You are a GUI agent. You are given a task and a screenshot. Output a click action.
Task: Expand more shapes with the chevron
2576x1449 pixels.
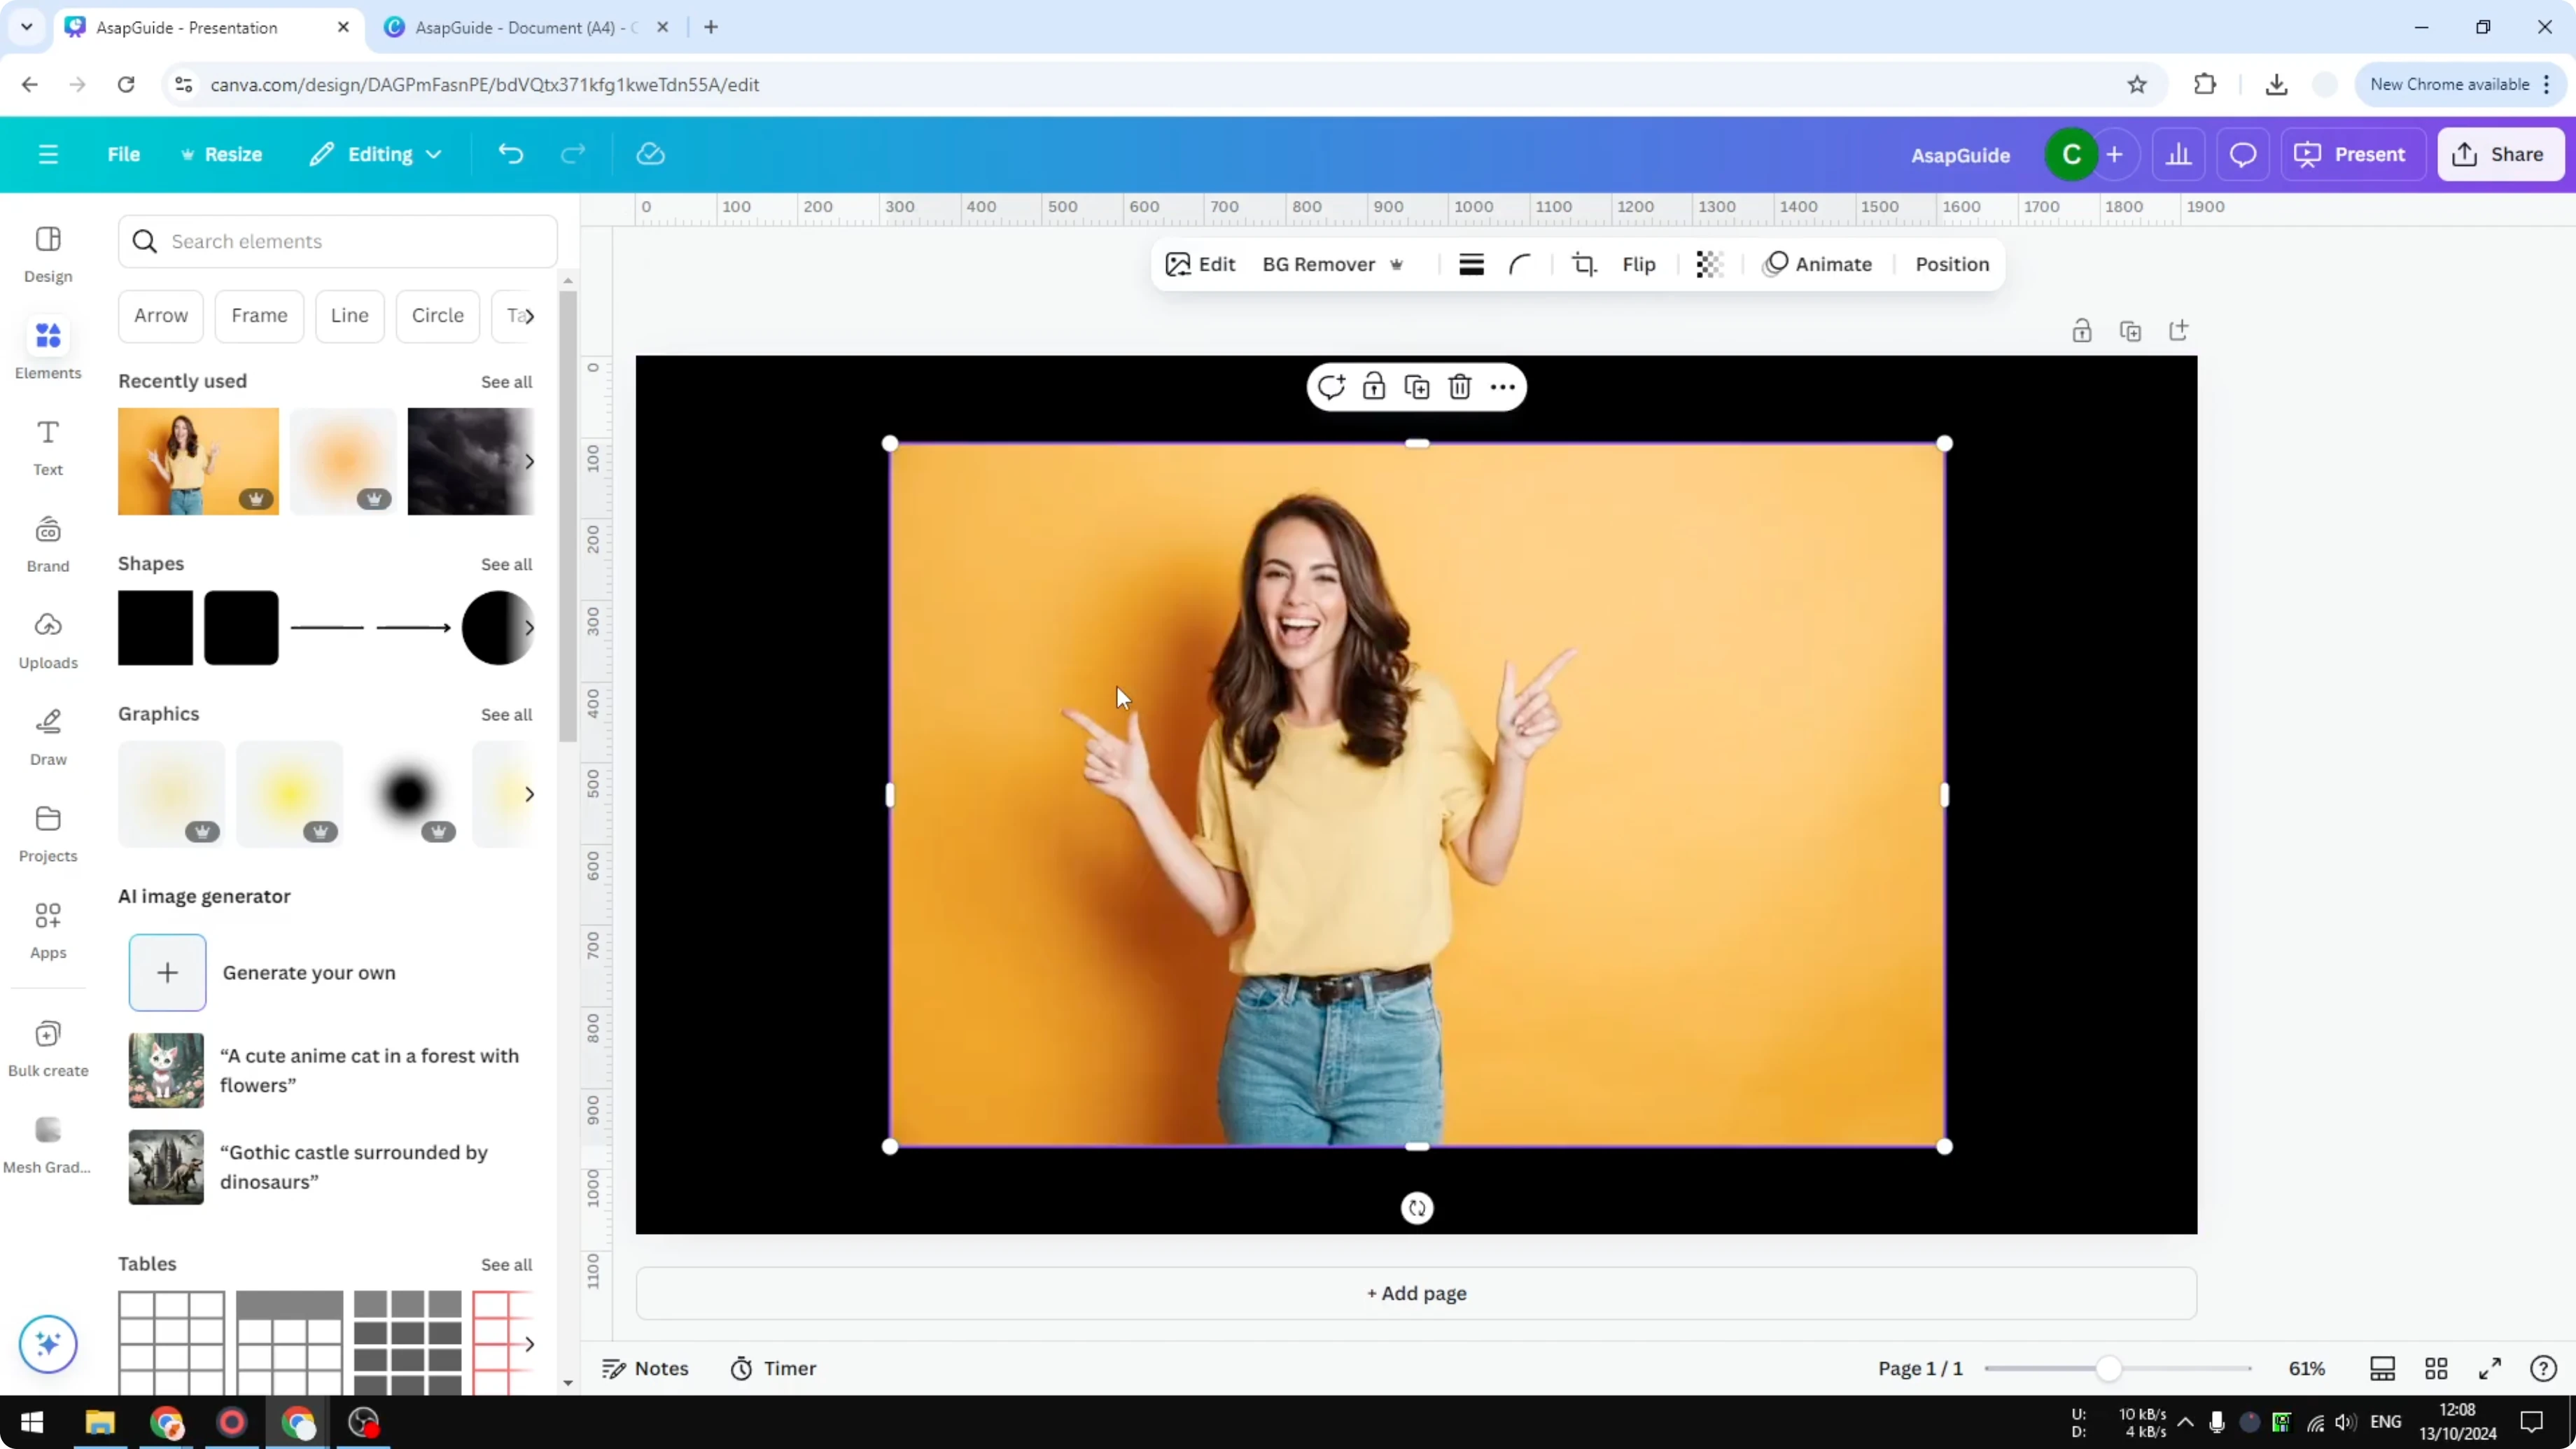coord(530,628)
